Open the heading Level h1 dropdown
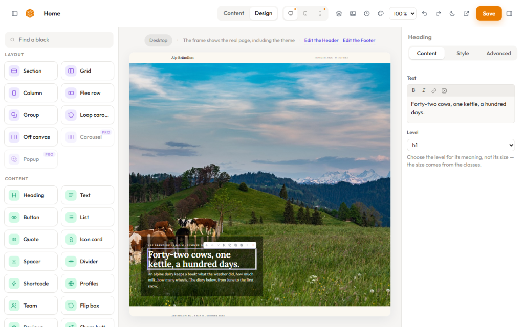 tap(461, 145)
